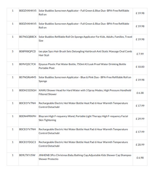Click Blayram High F-requency Wand description
The image size is (152, 183).
(83, 118)
